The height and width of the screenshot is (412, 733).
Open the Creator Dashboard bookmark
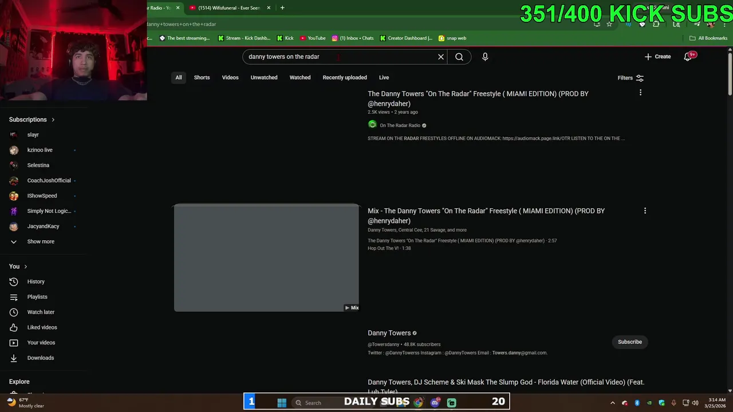tap(407, 38)
